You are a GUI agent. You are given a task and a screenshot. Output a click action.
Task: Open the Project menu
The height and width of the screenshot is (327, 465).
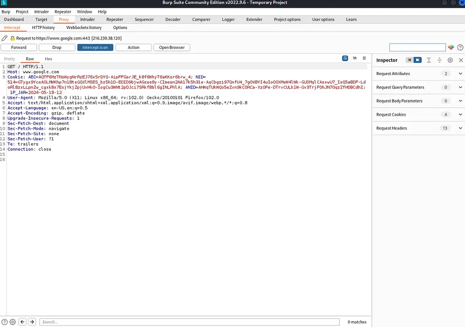click(x=22, y=12)
